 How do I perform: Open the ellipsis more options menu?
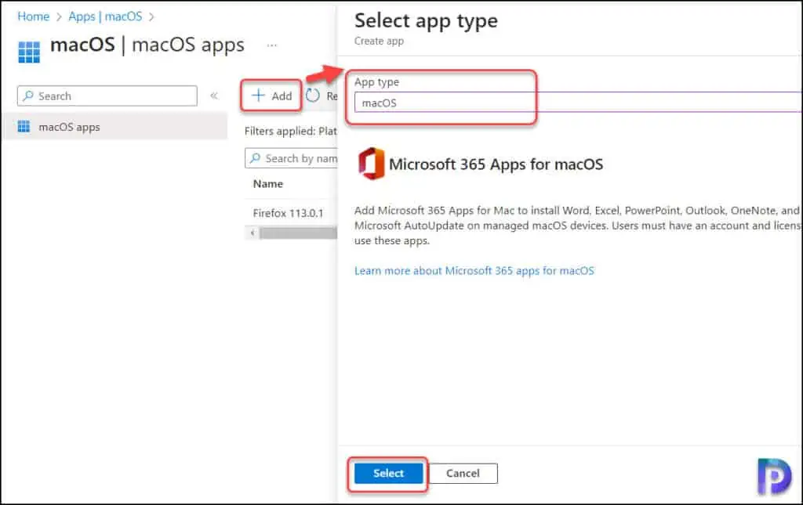click(x=272, y=45)
